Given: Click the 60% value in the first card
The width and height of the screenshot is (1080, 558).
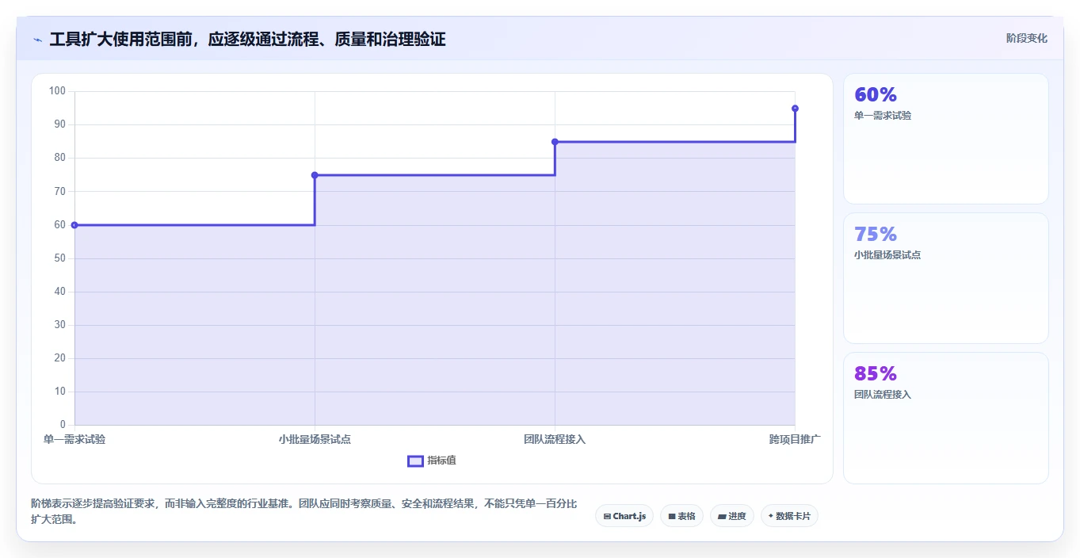Looking at the screenshot, I should click(876, 94).
